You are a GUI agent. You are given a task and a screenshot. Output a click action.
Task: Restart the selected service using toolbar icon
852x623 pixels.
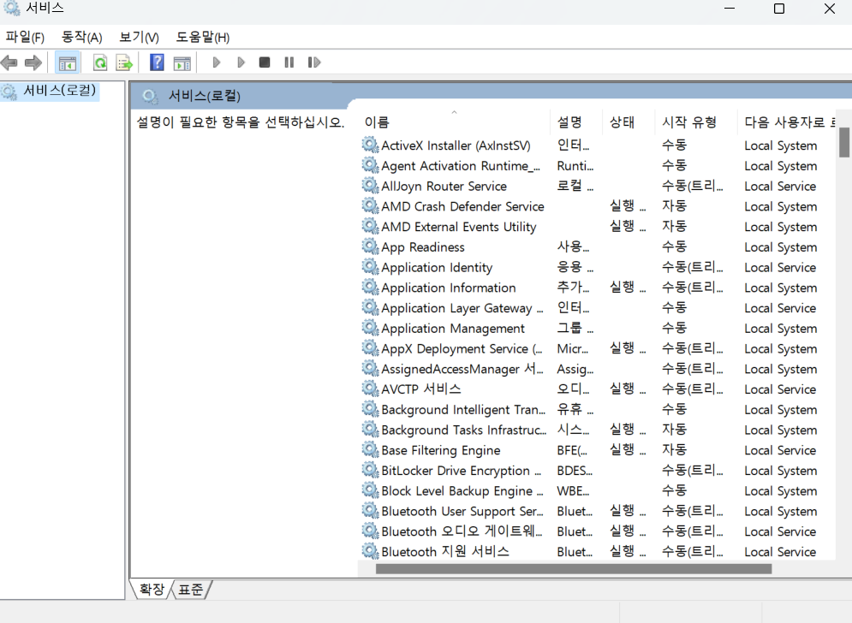313,62
